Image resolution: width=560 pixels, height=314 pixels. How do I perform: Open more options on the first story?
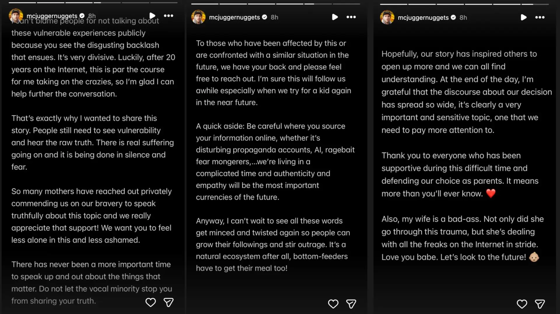tap(169, 16)
